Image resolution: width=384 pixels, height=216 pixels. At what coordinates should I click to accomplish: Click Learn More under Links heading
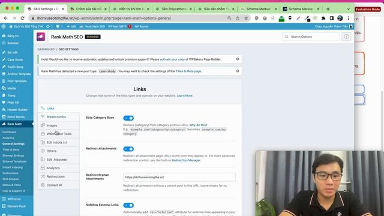(x=185, y=96)
